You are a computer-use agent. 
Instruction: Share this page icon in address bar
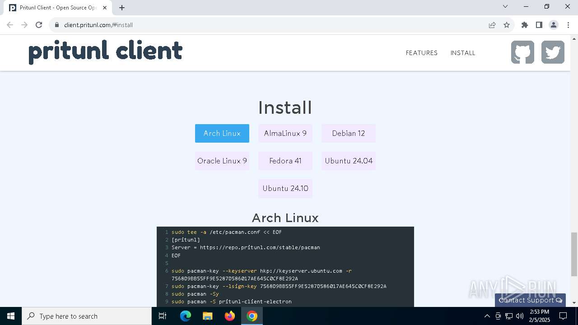click(492, 25)
